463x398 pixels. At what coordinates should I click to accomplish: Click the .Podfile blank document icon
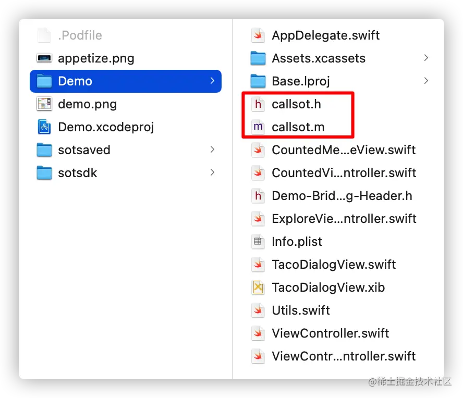point(44,35)
